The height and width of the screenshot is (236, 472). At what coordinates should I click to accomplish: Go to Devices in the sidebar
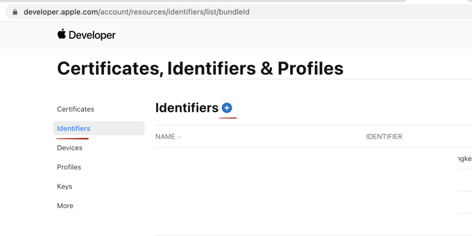coord(70,148)
